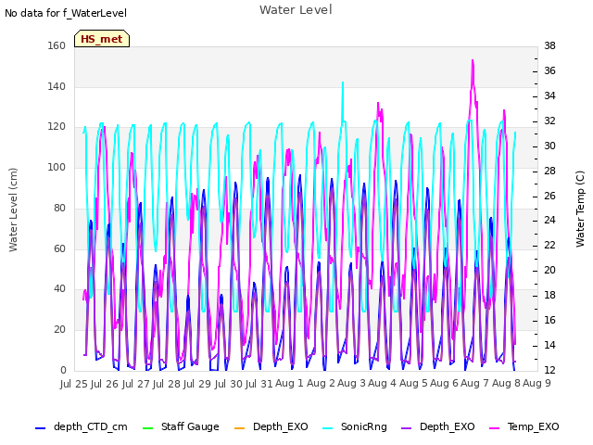Viewport: 593px width, 445px height.
Task: Click the Aug 9 x-axis tick label
Action: pos(536,383)
